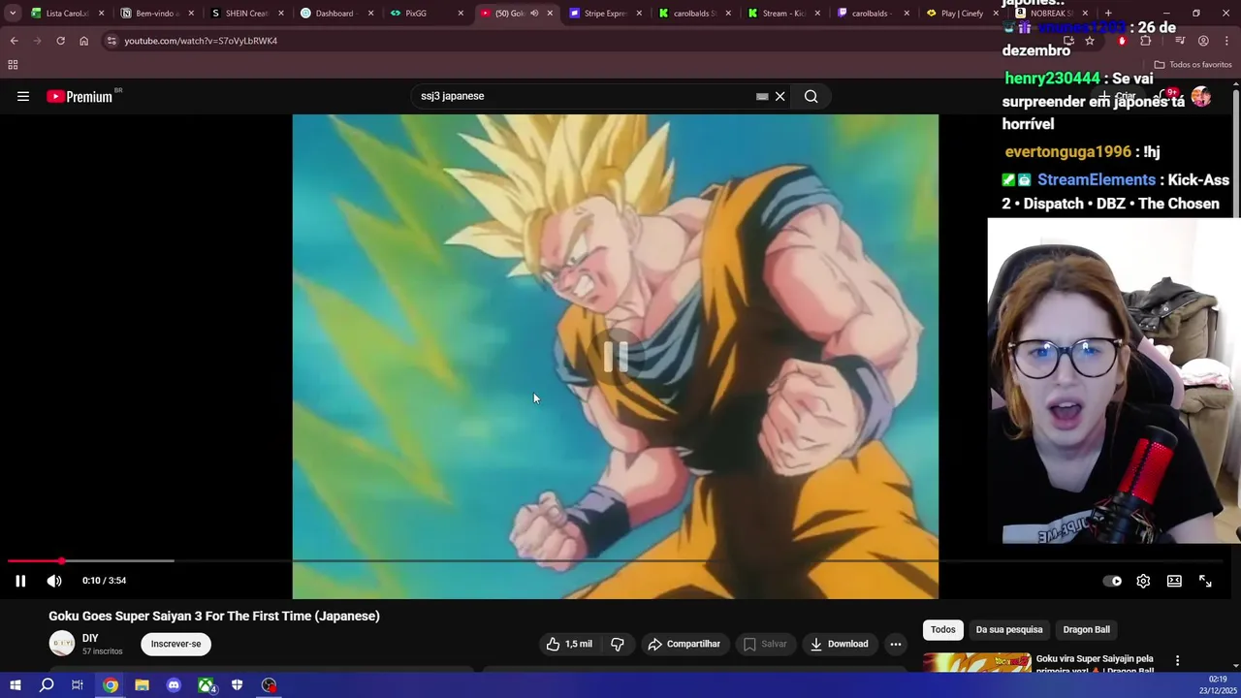
Task: Click the Download button
Action: [840, 644]
